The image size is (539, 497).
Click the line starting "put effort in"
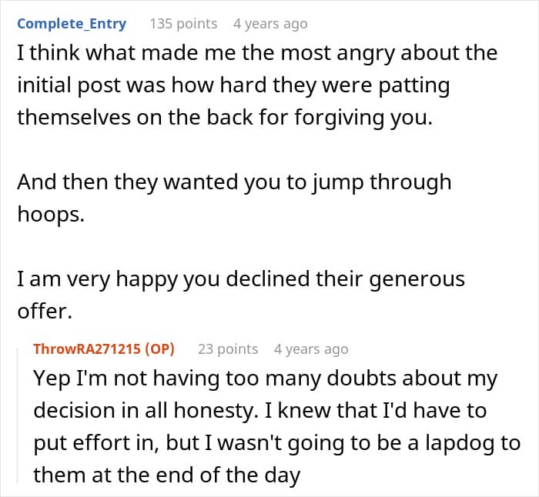[276, 444]
